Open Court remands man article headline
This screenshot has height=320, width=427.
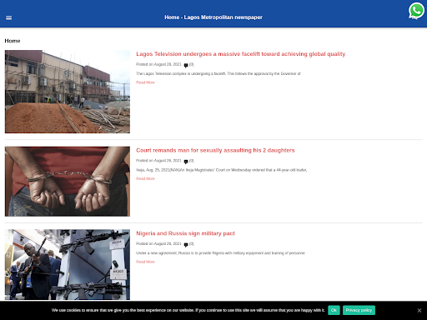pyautogui.click(x=215, y=150)
